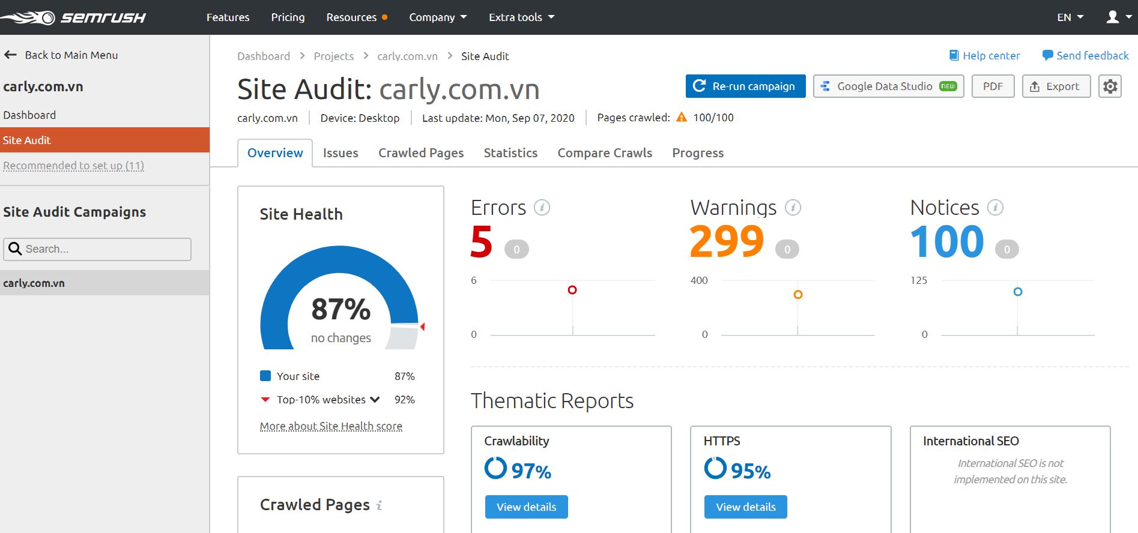The image size is (1138, 533).
Task: Click the Export button
Action: [1056, 86]
